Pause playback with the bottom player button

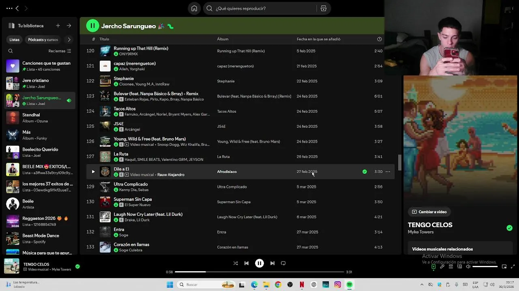pos(259,263)
